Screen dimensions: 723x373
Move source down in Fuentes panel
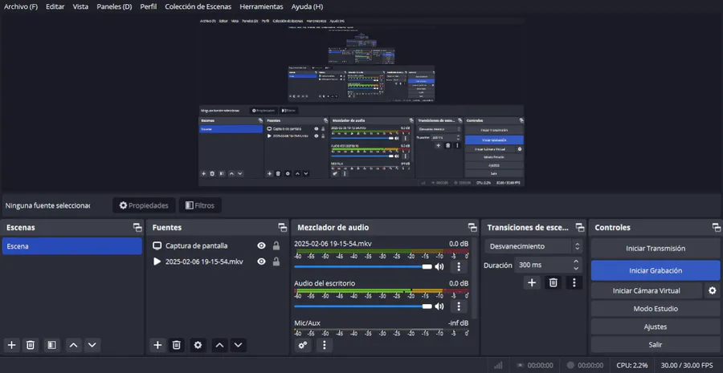pos(238,345)
